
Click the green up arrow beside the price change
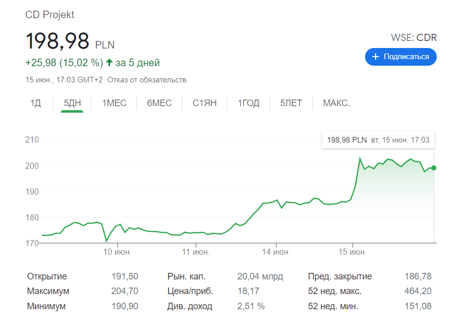(109, 63)
